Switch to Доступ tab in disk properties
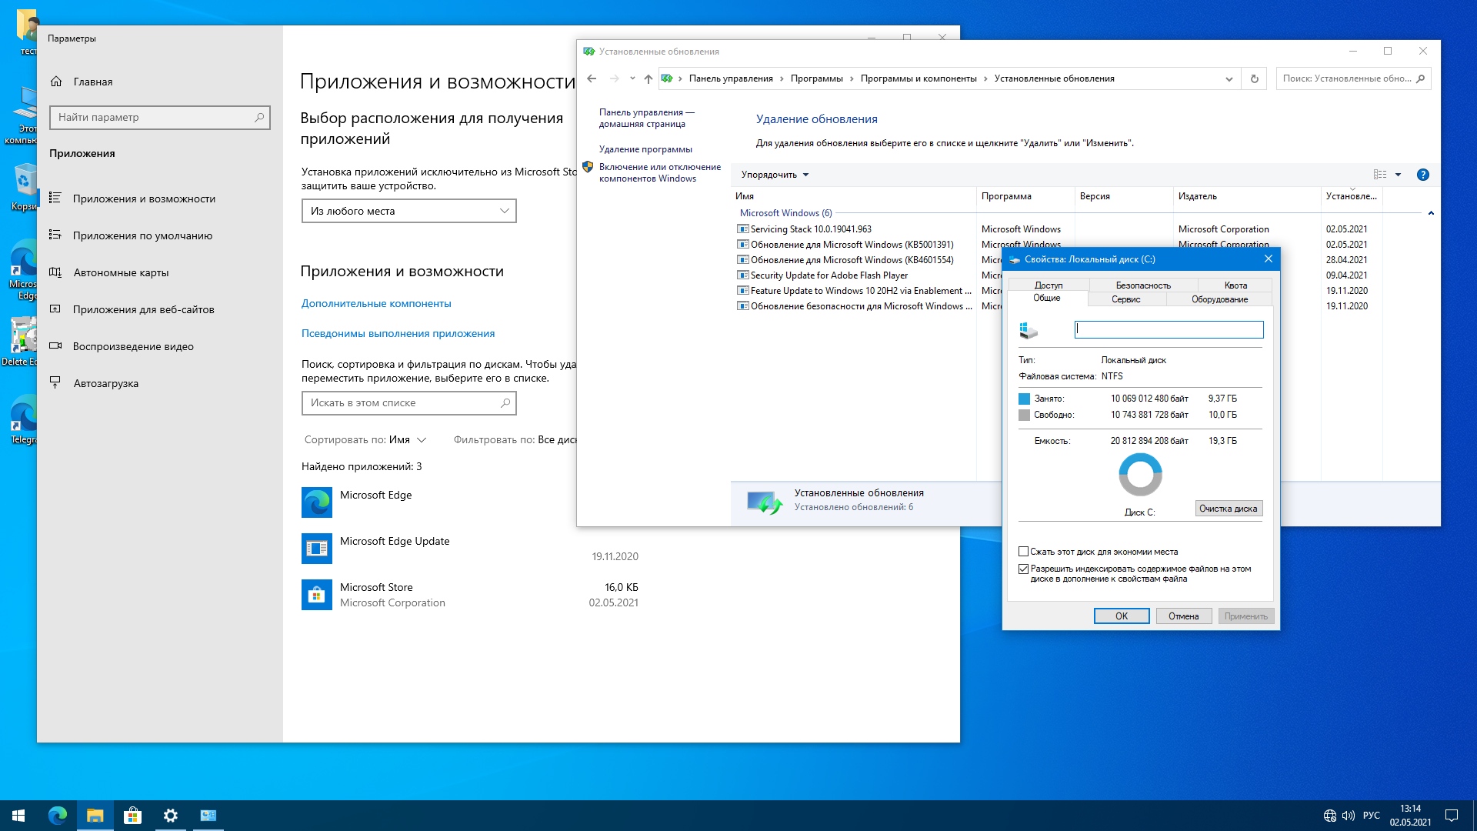 coord(1049,285)
